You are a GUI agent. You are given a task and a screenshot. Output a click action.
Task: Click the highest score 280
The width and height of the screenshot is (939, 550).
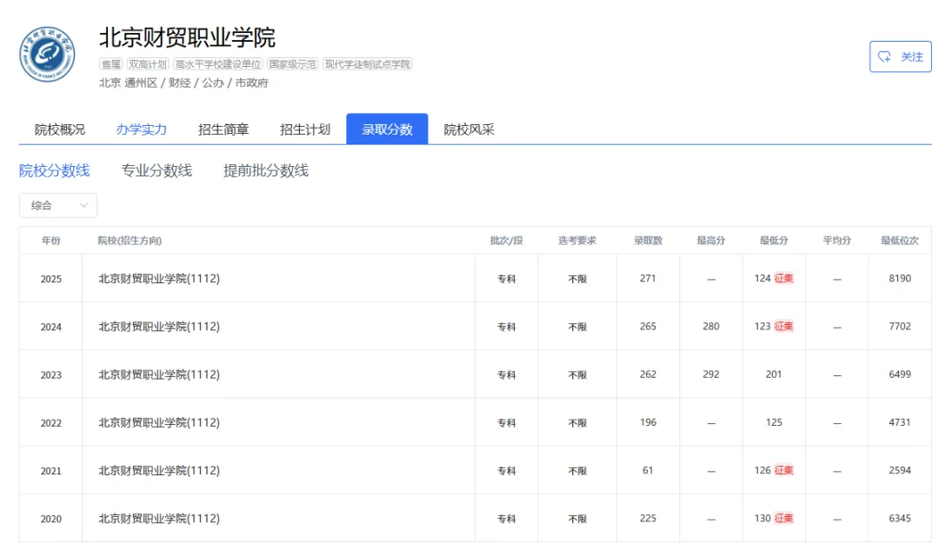point(711,326)
